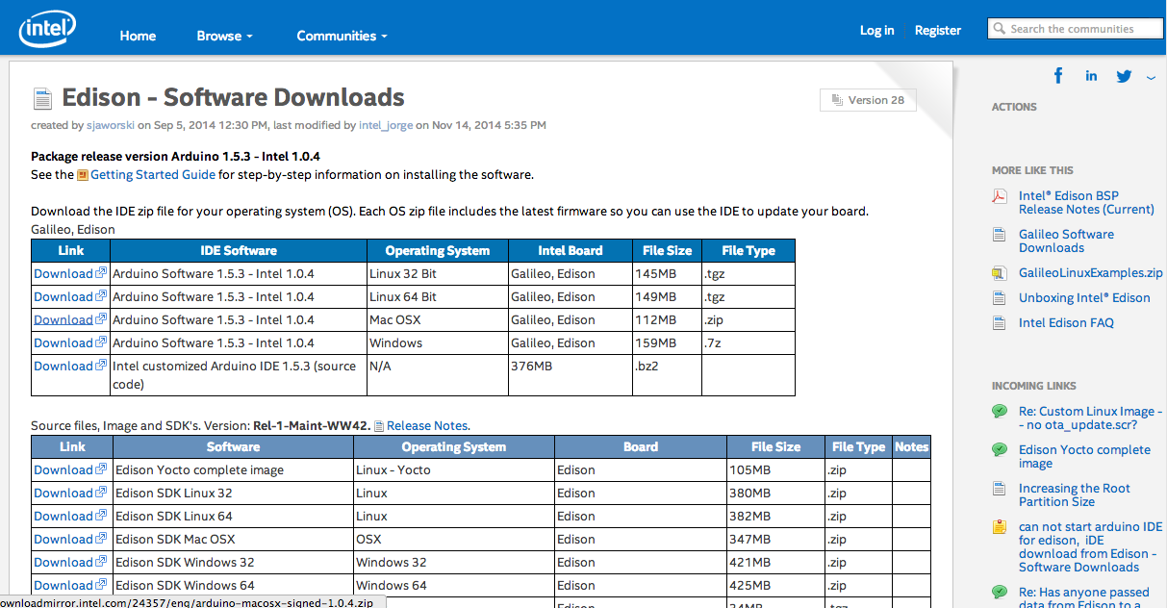Open the Release Notes link
Image resolution: width=1167 pixels, height=608 pixels.
coord(427,426)
